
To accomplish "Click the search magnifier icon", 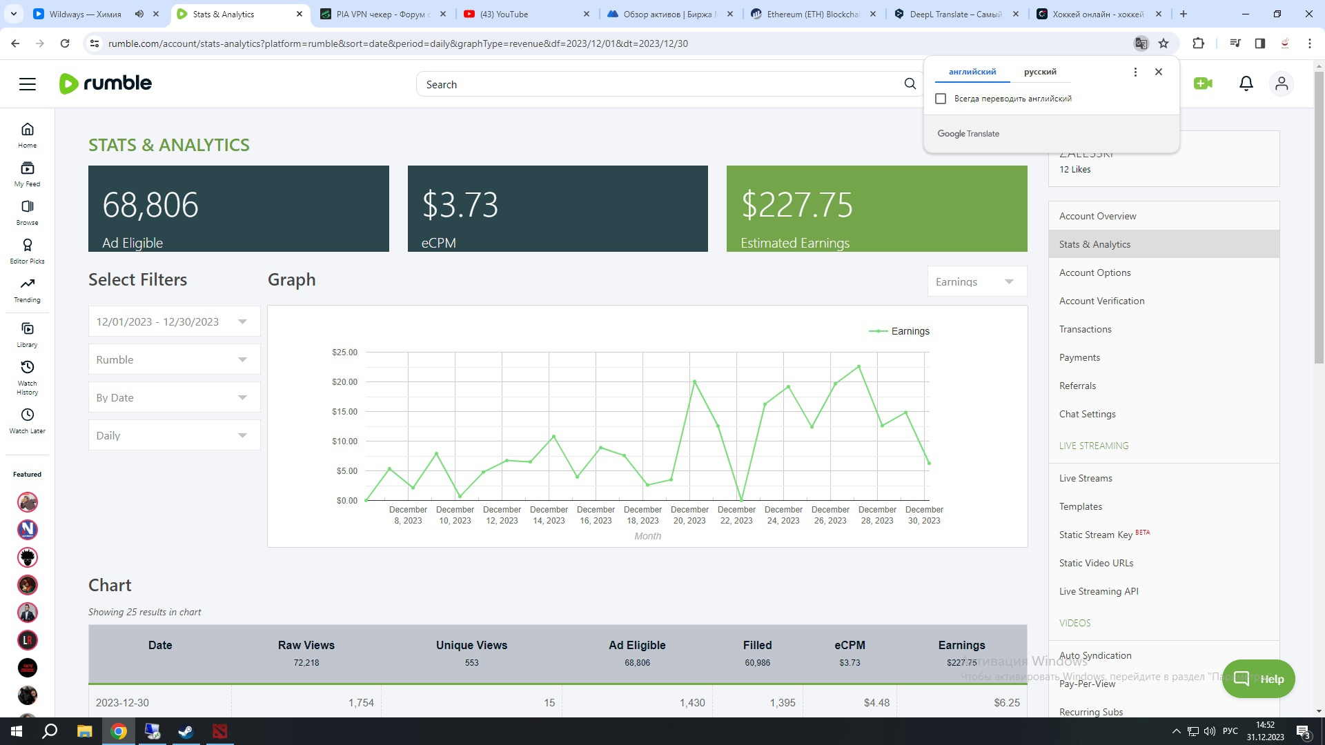I will tap(910, 84).
